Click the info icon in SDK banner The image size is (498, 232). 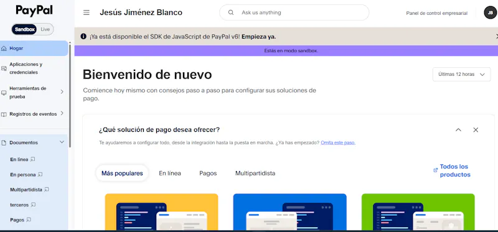tap(83, 37)
